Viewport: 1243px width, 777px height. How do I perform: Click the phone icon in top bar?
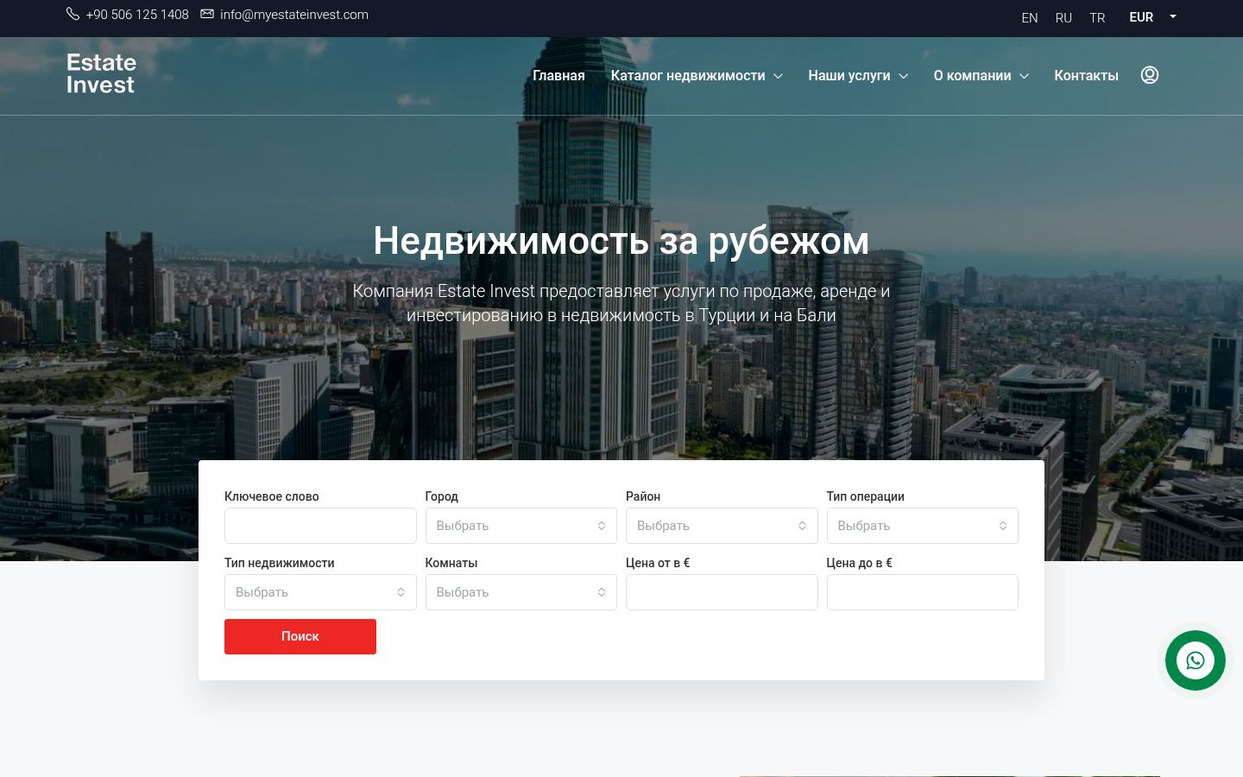point(73,14)
